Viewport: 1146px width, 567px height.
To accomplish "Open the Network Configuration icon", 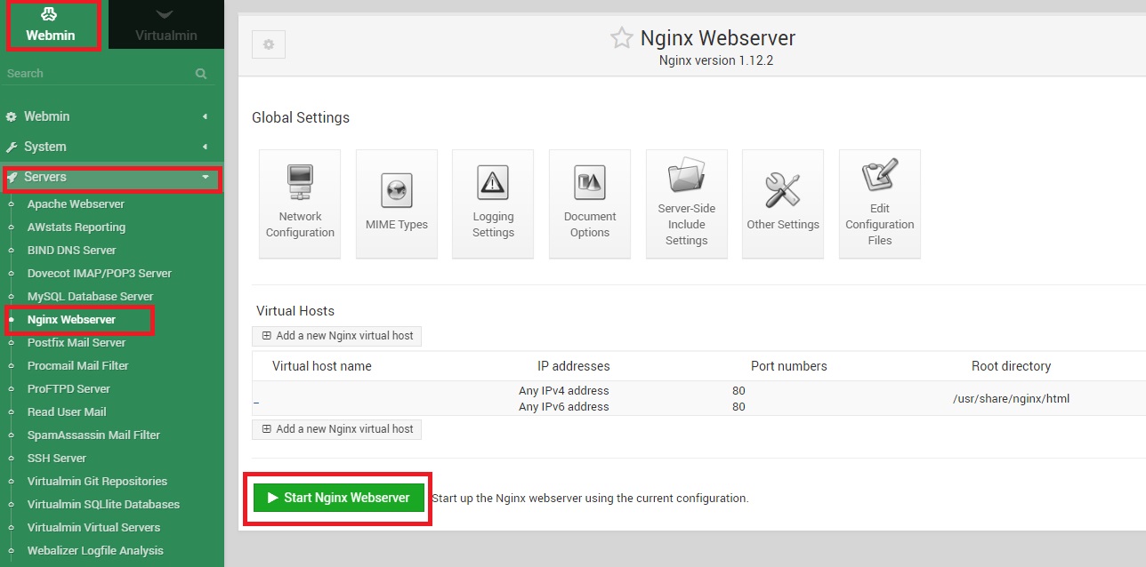I will click(300, 204).
